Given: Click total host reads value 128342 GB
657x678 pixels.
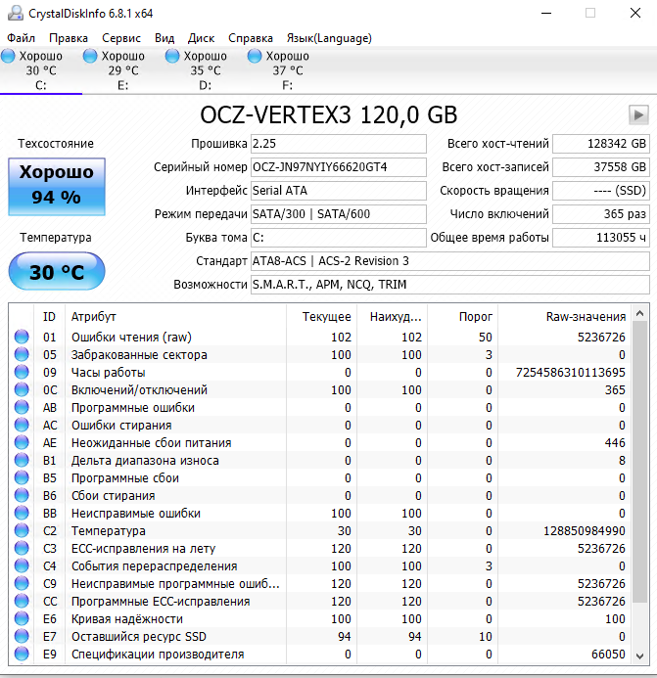Looking at the screenshot, I should point(601,144).
